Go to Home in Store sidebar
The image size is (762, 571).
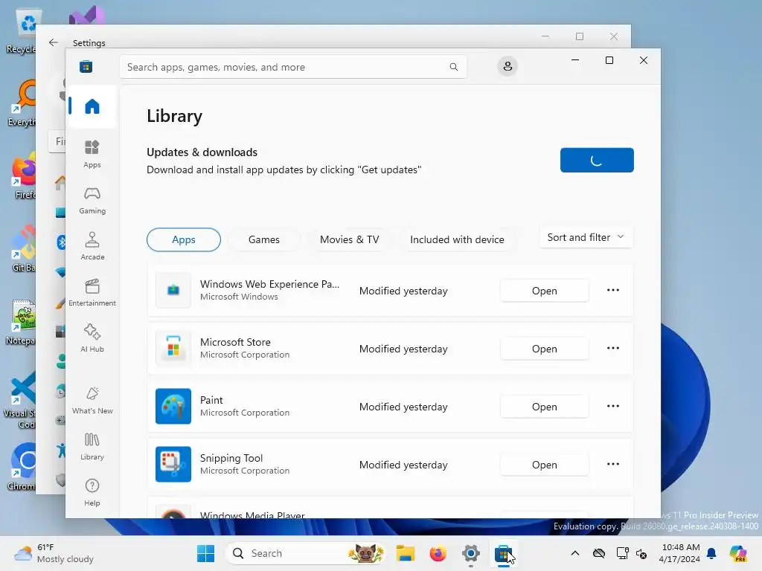pyautogui.click(x=92, y=106)
